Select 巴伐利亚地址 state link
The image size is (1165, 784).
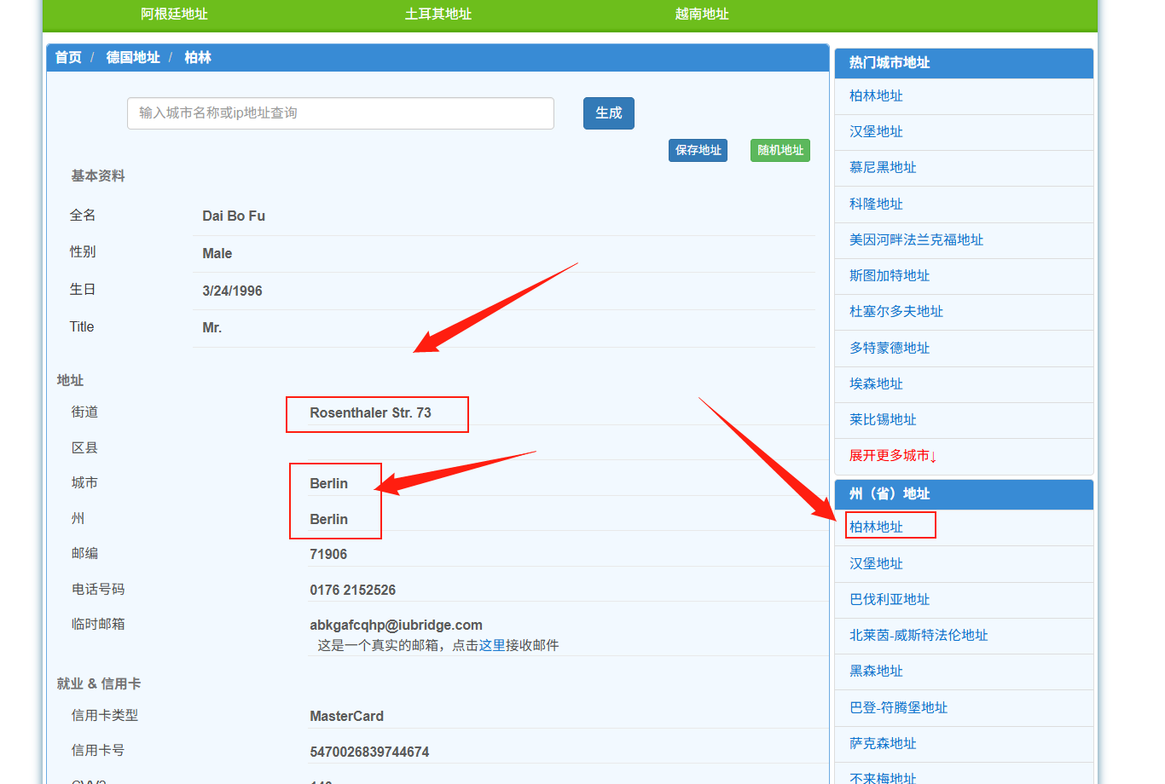click(x=890, y=600)
